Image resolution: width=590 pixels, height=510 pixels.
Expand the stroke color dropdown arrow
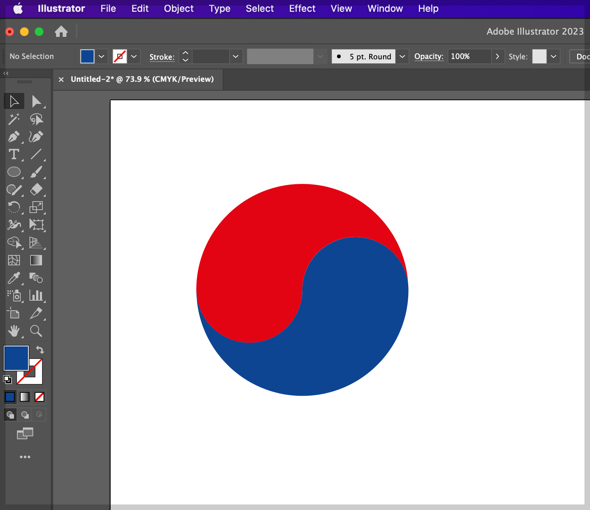(134, 56)
